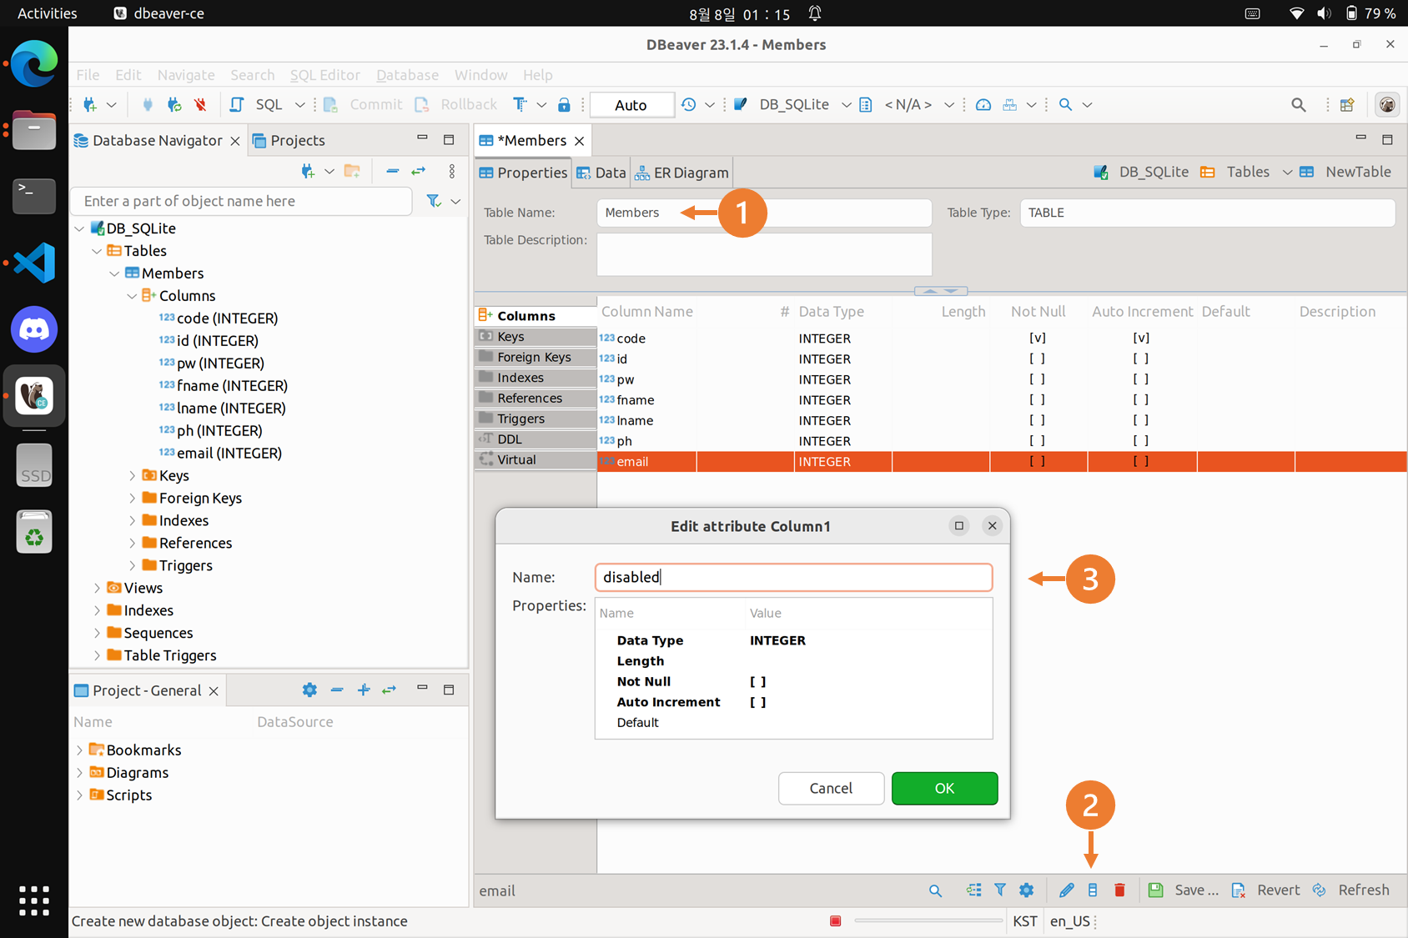Open Microsoft Edge from the dock
Viewport: 1408px width, 938px height.
[34, 63]
